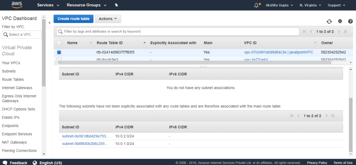The height and width of the screenshot is (165, 356).
Task: Open the pin shortcuts icon in navbar
Action: [116, 5]
